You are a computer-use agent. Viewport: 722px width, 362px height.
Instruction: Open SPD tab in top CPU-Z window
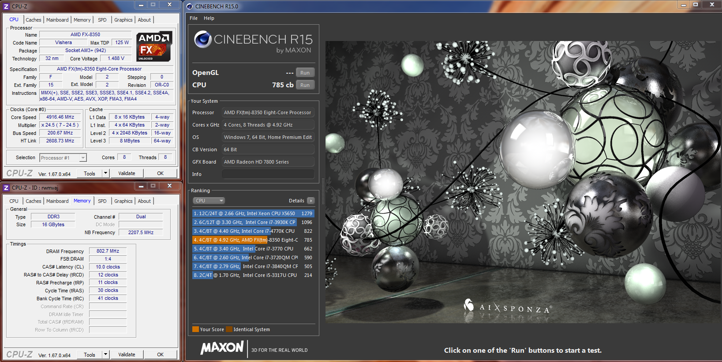coord(102,20)
